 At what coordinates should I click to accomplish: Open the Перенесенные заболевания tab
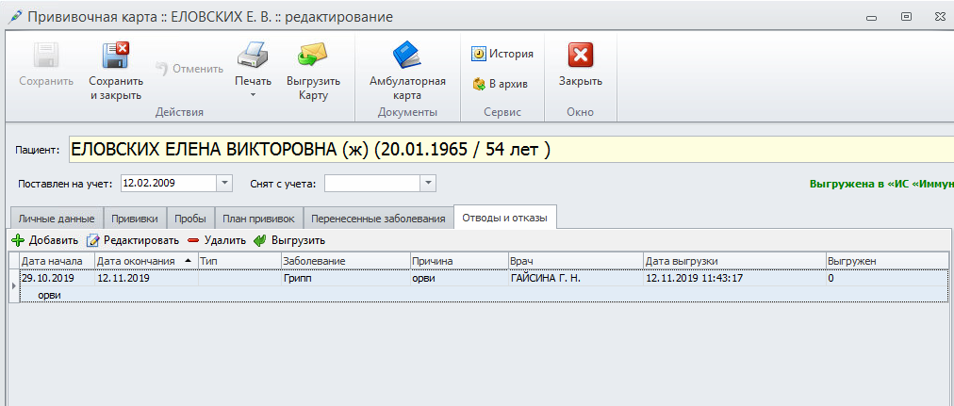(x=378, y=219)
